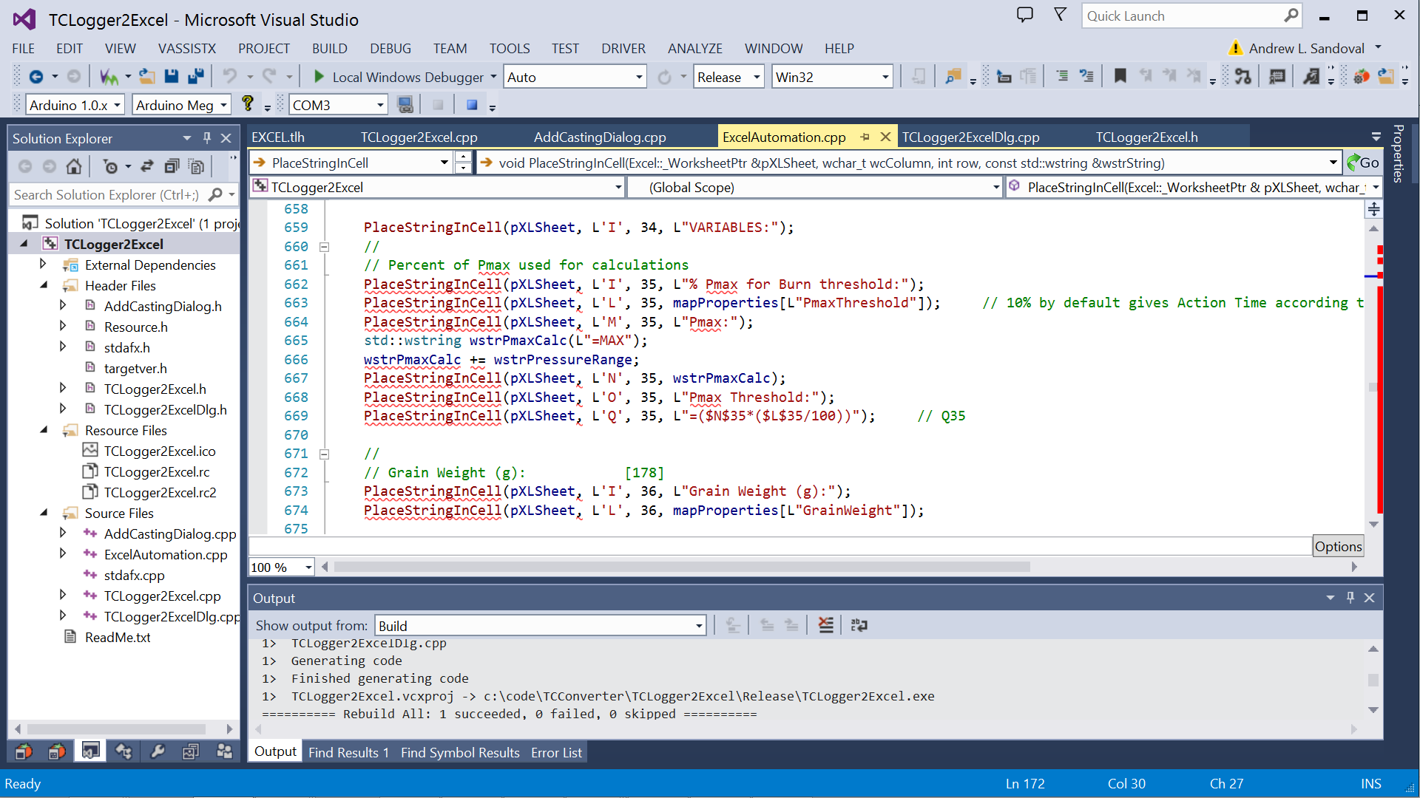The width and height of the screenshot is (1420, 798).
Task: Switch to the Error List tab
Action: click(556, 752)
